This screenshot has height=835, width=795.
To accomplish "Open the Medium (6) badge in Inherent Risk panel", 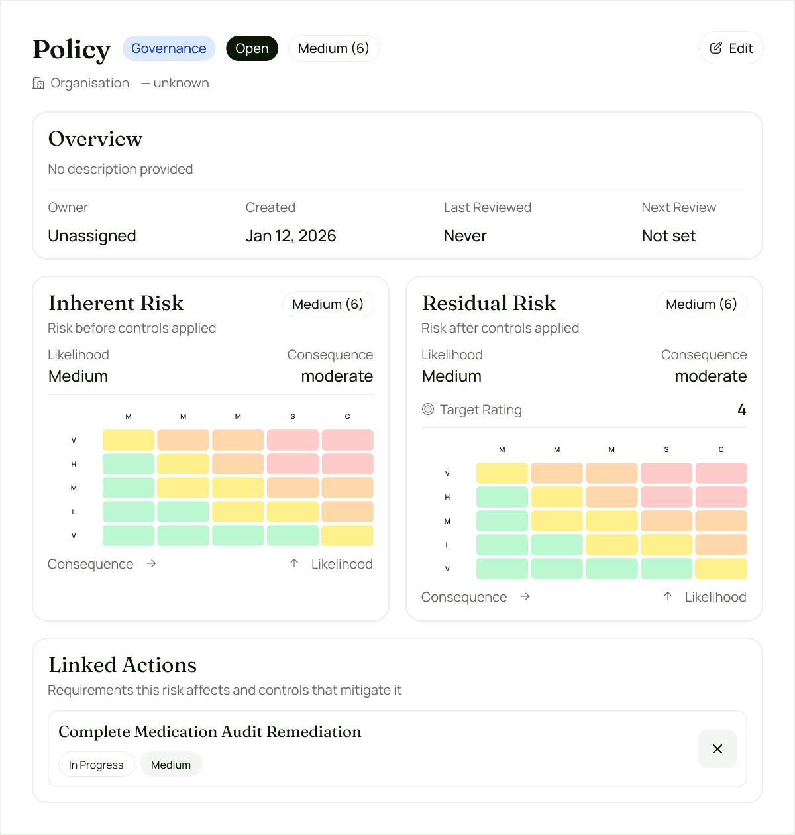I will click(x=328, y=304).
